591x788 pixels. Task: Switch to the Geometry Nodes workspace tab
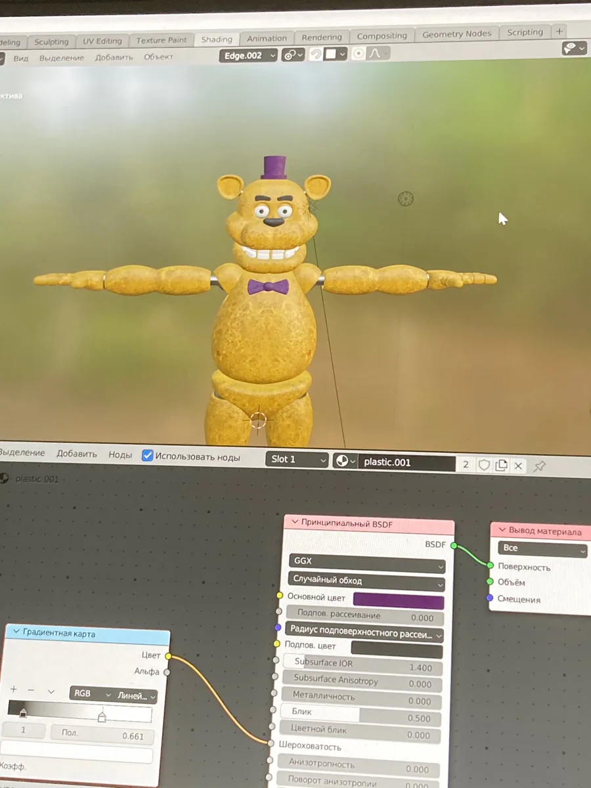click(x=456, y=33)
